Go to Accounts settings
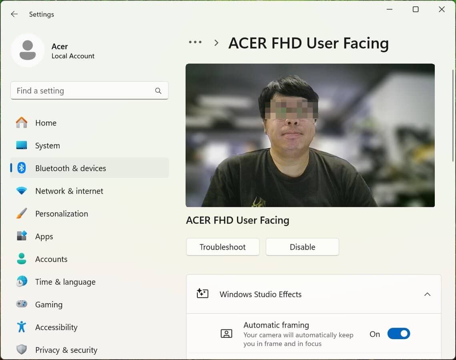456x360 pixels. click(51, 259)
